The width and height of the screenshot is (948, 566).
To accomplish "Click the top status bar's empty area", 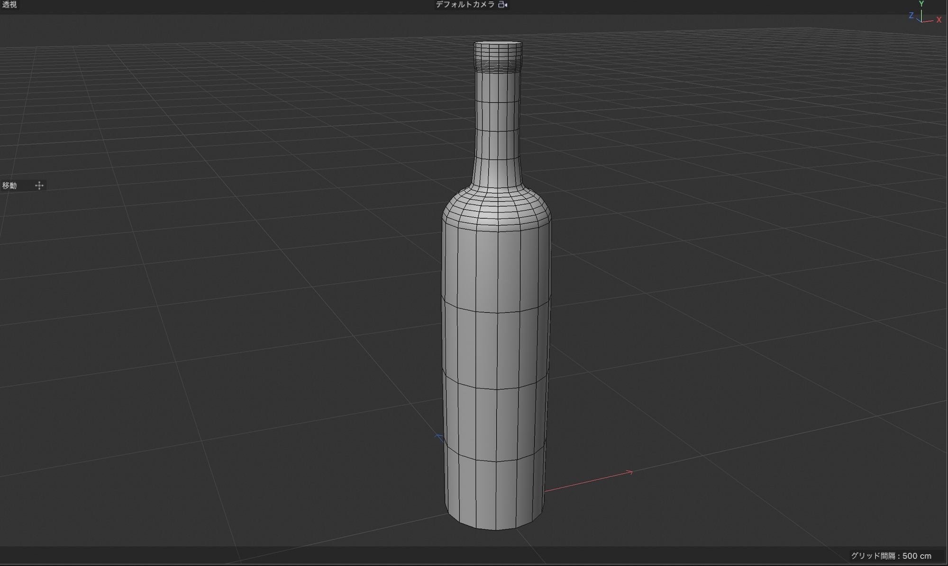I will (x=237, y=6).
